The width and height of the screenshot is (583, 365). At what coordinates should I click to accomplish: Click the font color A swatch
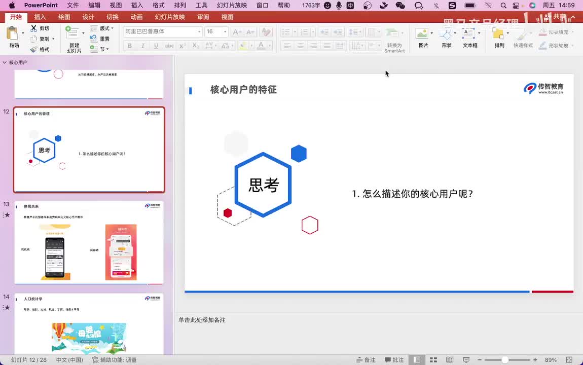point(261,46)
